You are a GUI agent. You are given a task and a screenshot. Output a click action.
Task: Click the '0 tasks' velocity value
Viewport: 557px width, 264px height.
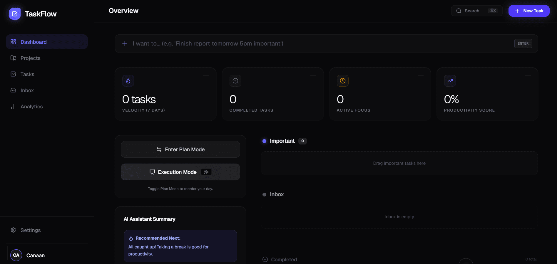click(139, 100)
